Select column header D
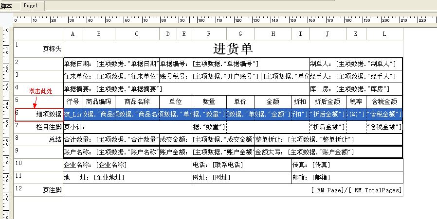This screenshot has height=219, width=437. [168, 34]
